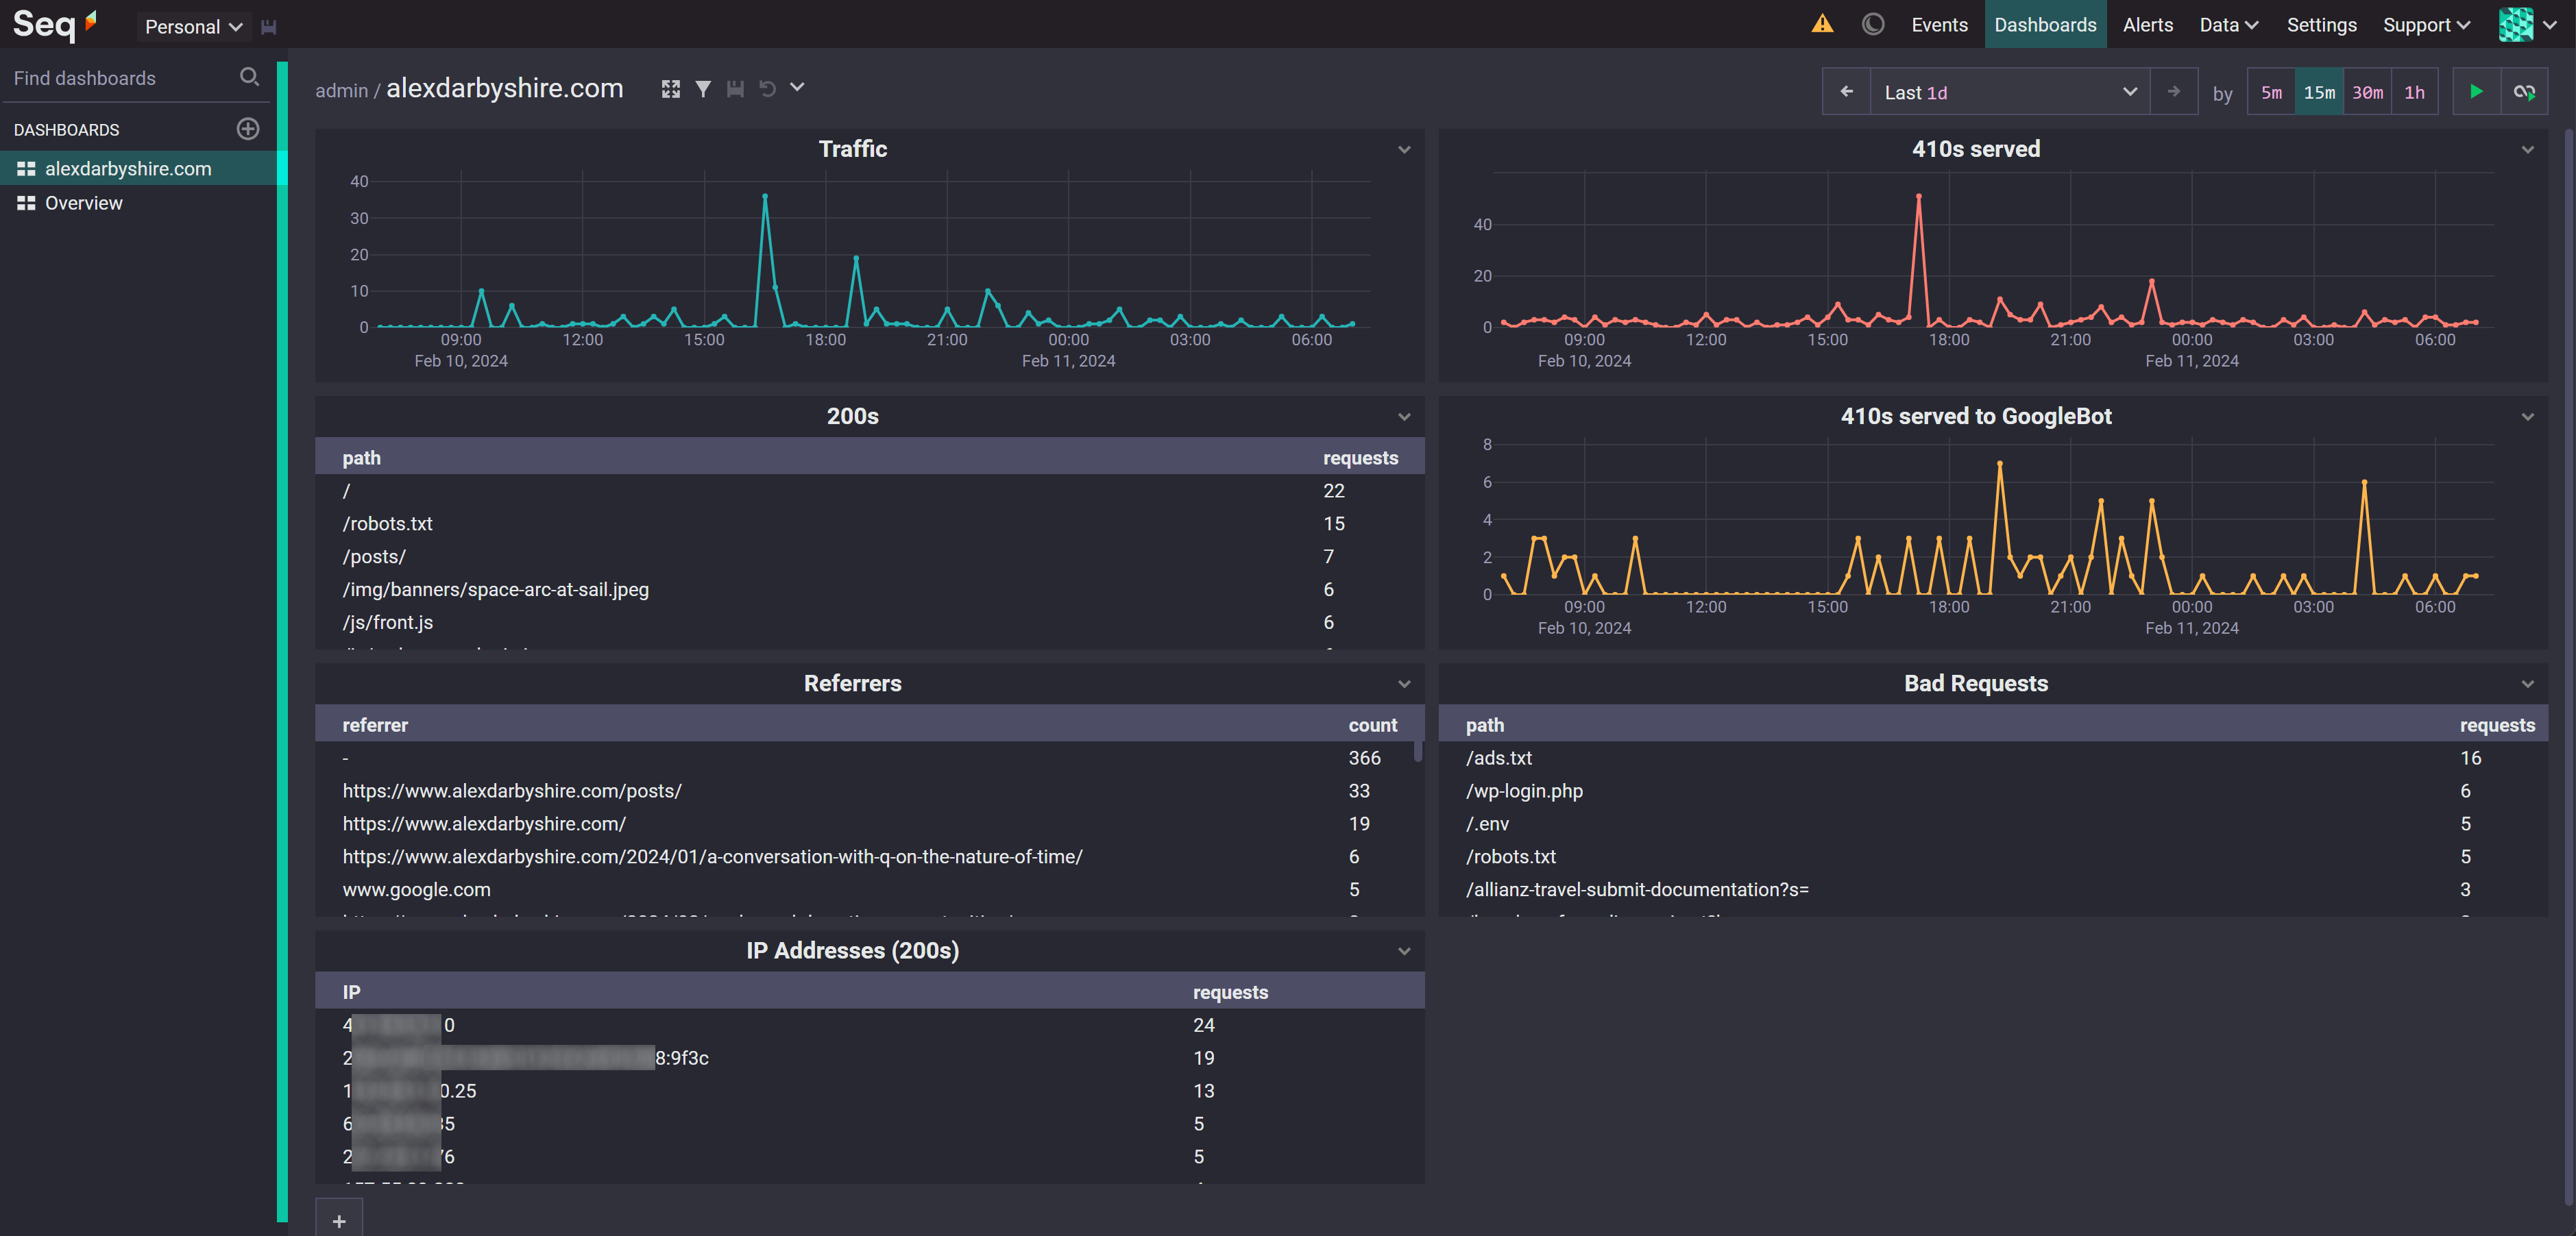The image size is (2576, 1236).
Task: Click the /robots.txt row in 200s
Action: [869, 523]
